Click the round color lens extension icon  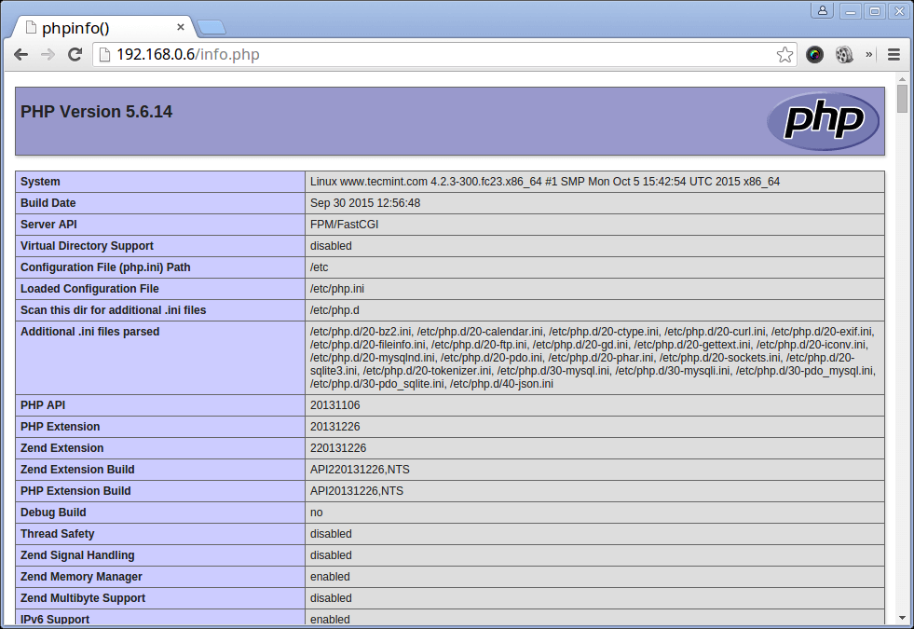click(x=814, y=54)
